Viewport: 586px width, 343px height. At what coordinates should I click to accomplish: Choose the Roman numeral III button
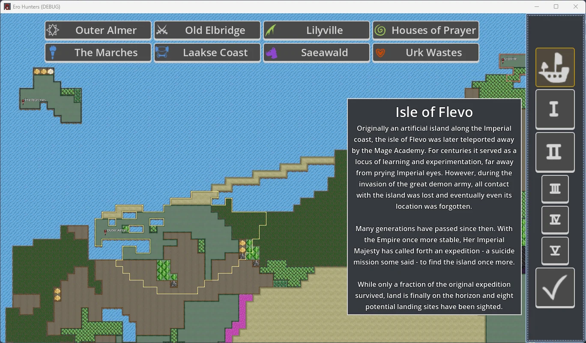[x=555, y=189]
